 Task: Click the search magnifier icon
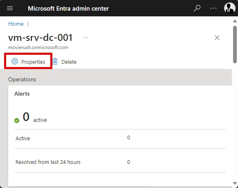(x=197, y=8)
